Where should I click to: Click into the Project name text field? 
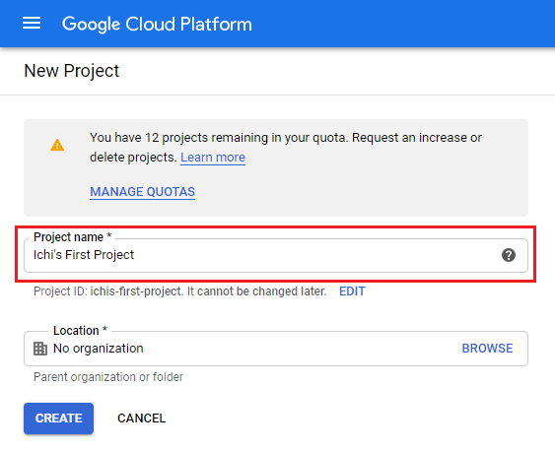[276, 255]
